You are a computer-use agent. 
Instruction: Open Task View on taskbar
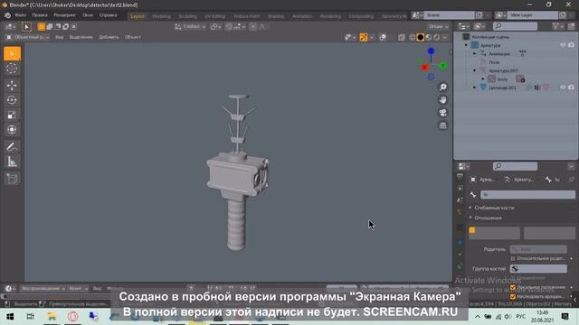pos(31,317)
